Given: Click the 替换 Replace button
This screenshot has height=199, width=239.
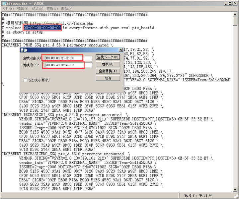Looking at the screenshot, I should 108,64.
